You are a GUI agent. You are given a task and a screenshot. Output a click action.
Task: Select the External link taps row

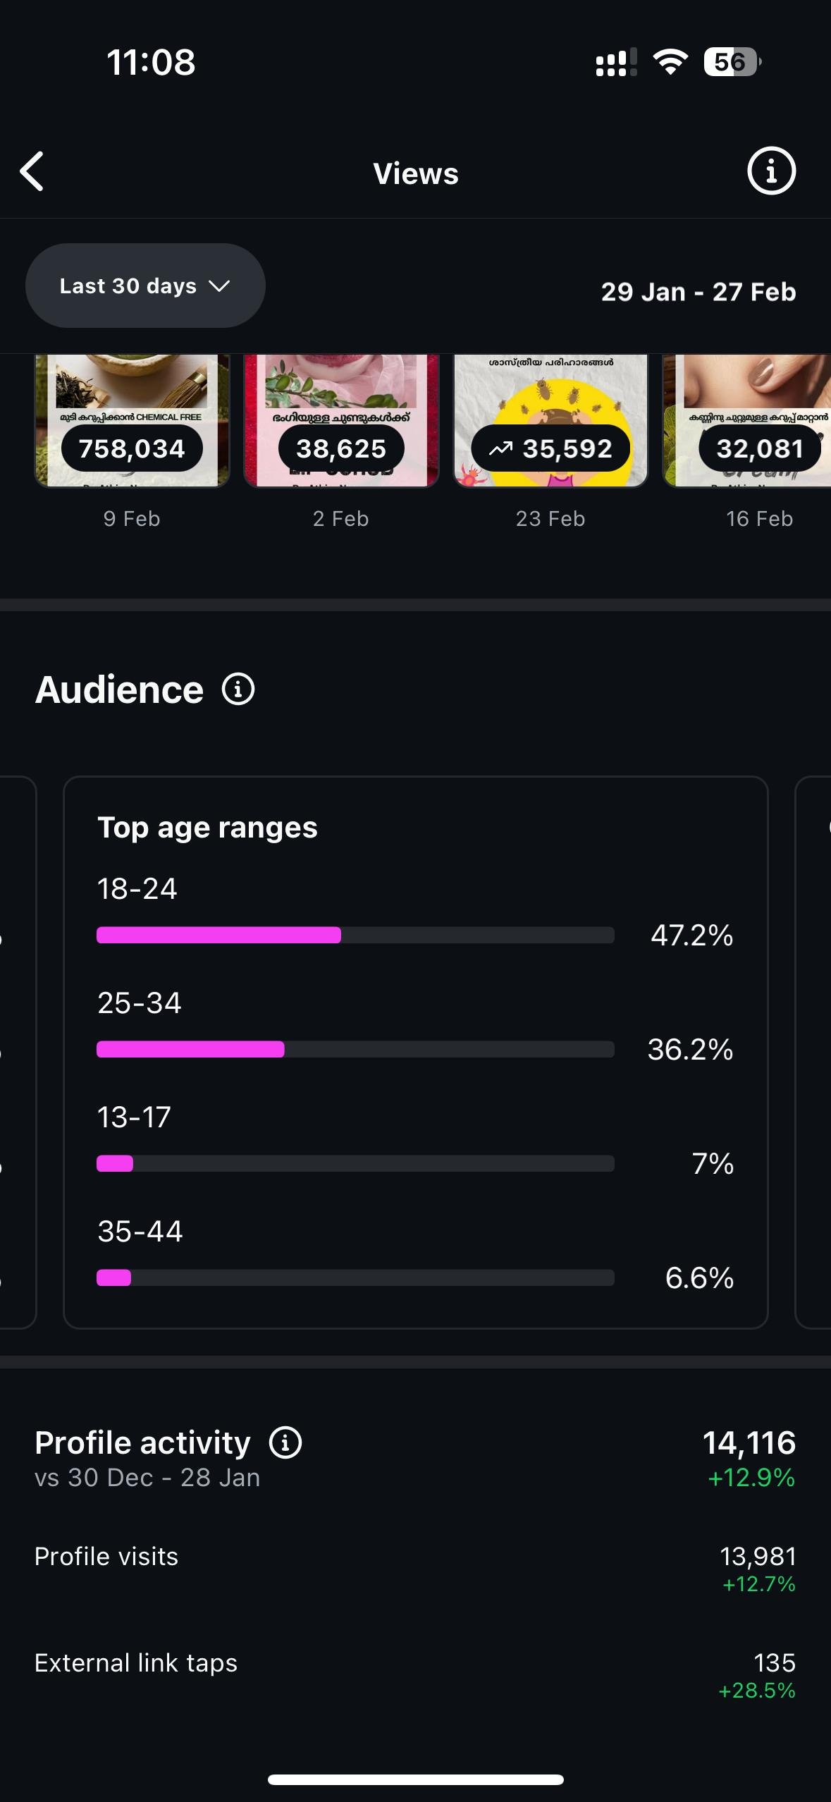coord(415,1673)
